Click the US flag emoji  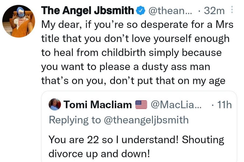141,104
